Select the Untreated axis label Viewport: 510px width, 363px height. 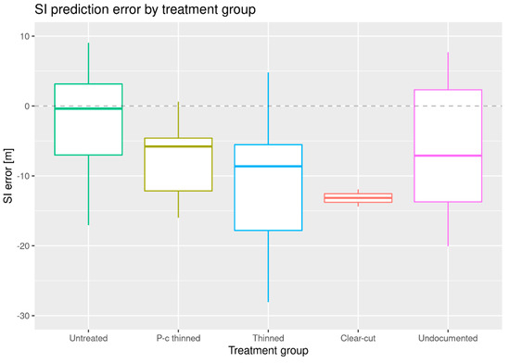point(88,338)
